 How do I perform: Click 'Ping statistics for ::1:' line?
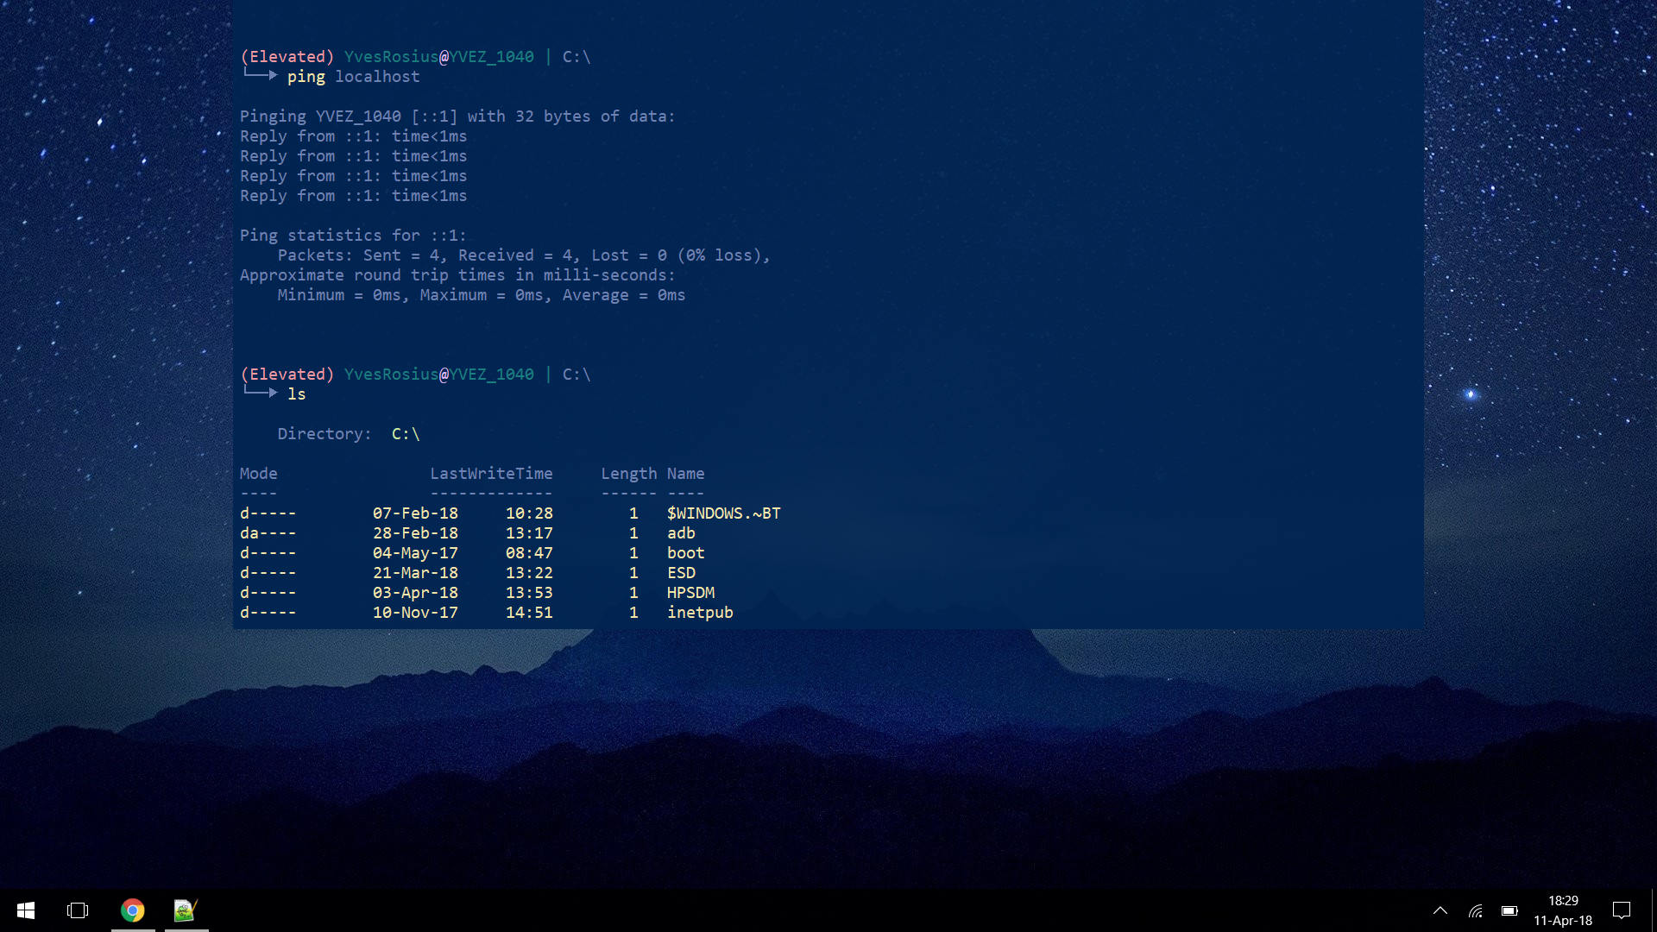tap(353, 236)
